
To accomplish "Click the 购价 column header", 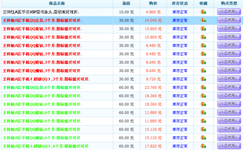I will pyautogui.click(x=153, y=3).
